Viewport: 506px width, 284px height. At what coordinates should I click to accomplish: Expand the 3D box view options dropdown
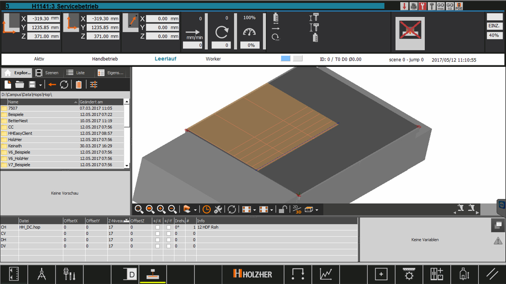317,210
